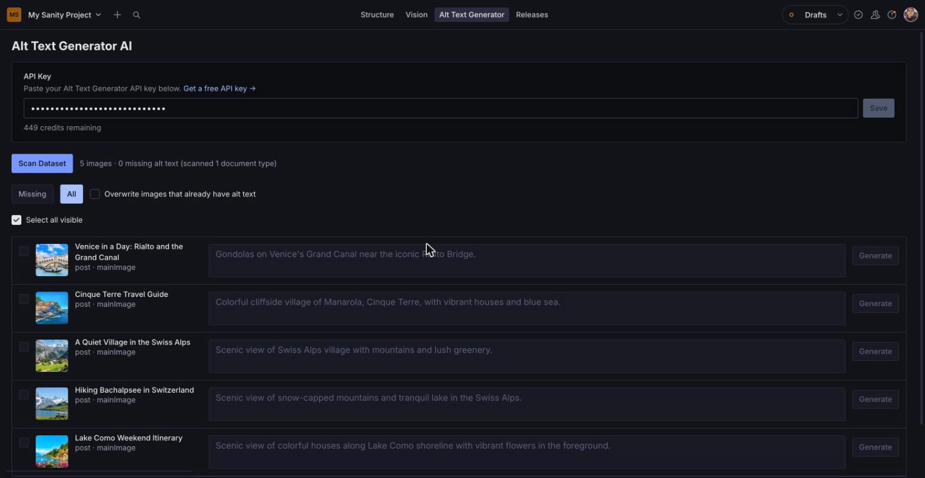The height and width of the screenshot is (478, 925).
Task: Uncheck Select all visible checkbox
Action: tap(16, 220)
